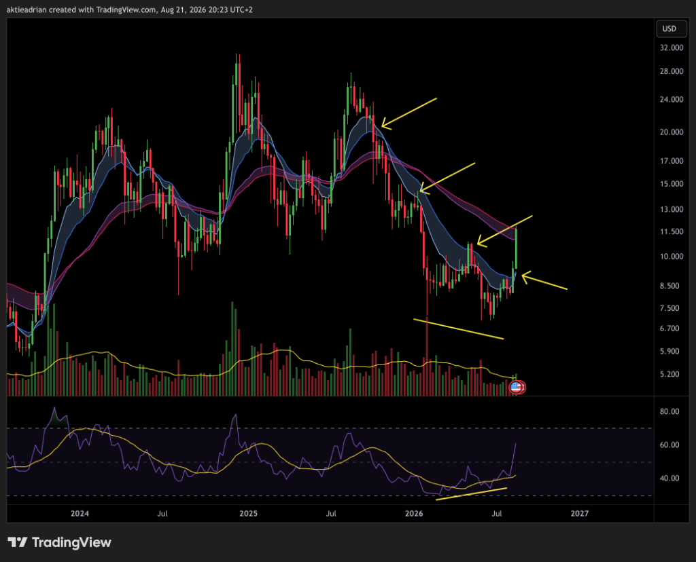Click the 28.000 price axis label

point(671,71)
